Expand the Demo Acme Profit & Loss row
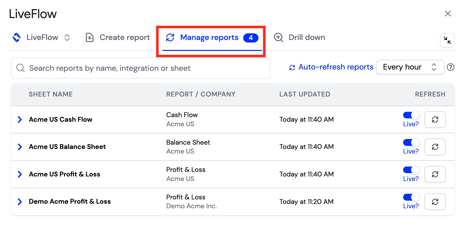The width and height of the screenshot is (465, 249). 20,202
